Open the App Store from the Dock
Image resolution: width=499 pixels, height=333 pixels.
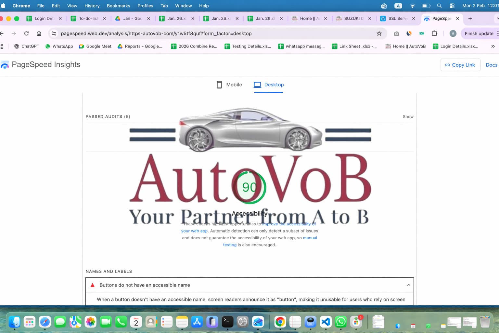(x=197, y=322)
